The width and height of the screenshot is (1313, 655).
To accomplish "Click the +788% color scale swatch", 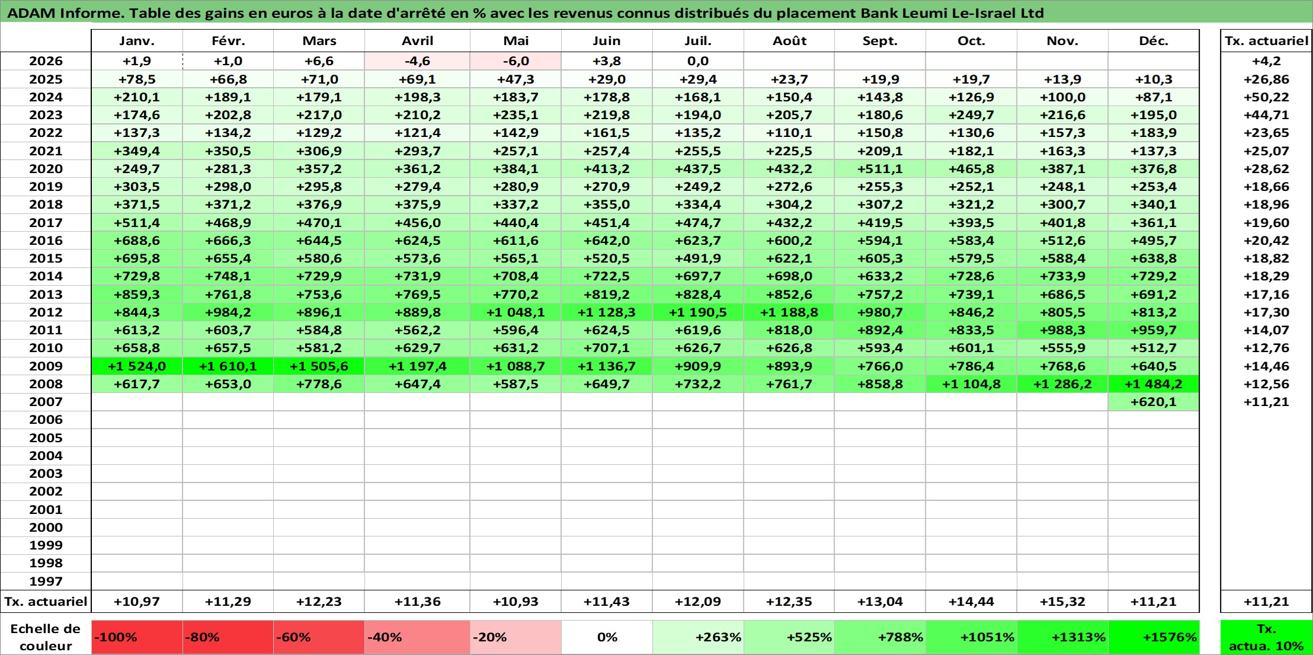I will (x=880, y=637).
